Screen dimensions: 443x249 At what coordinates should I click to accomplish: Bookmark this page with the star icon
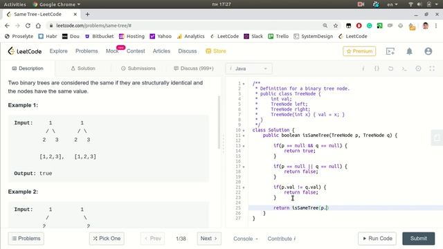336,26
